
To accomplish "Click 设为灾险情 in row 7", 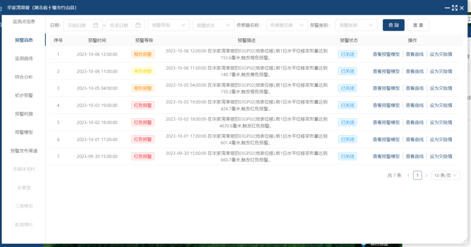I will pos(441,156).
